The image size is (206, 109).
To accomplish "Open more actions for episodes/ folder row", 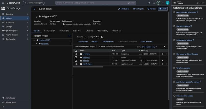I will [166, 57].
